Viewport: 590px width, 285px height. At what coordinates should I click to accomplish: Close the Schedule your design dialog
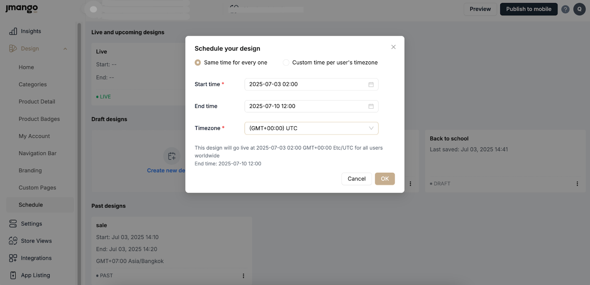(393, 47)
